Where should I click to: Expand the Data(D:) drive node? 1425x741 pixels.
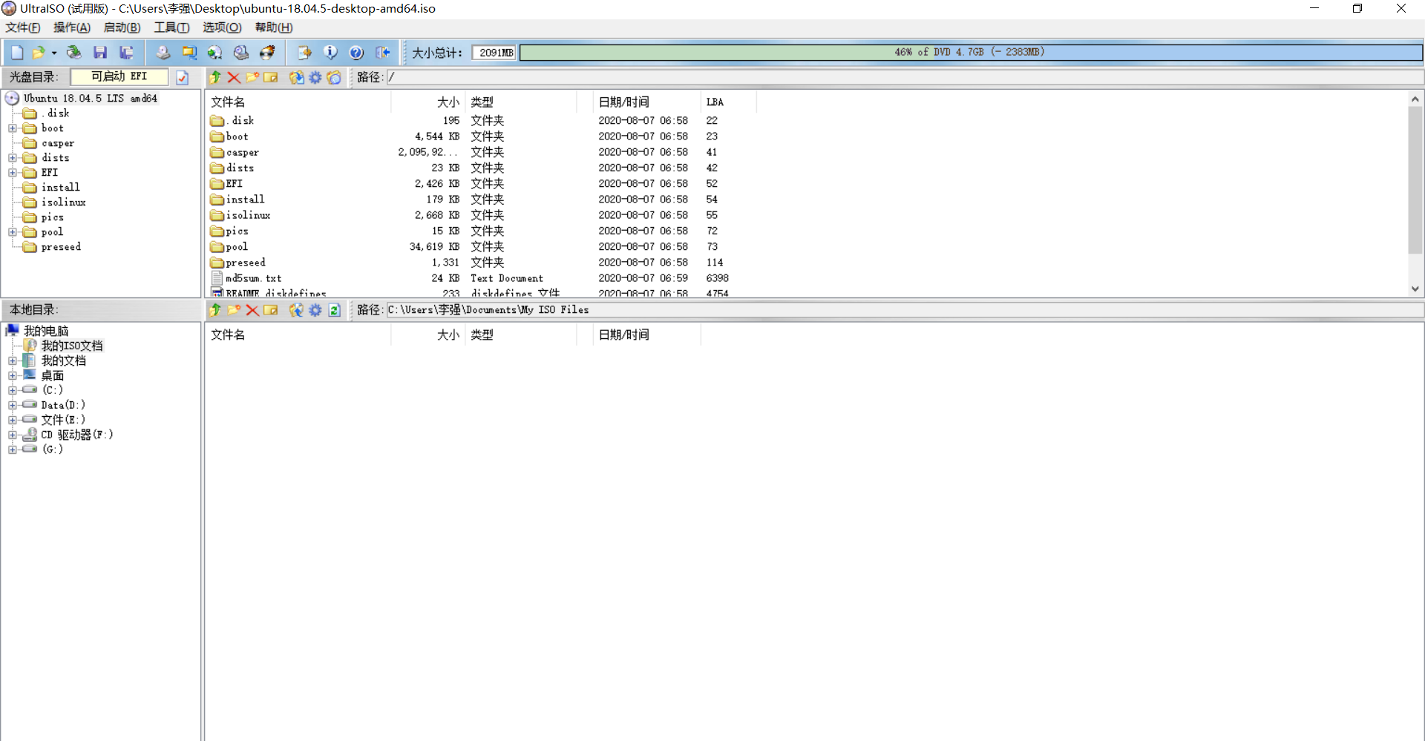(13, 405)
